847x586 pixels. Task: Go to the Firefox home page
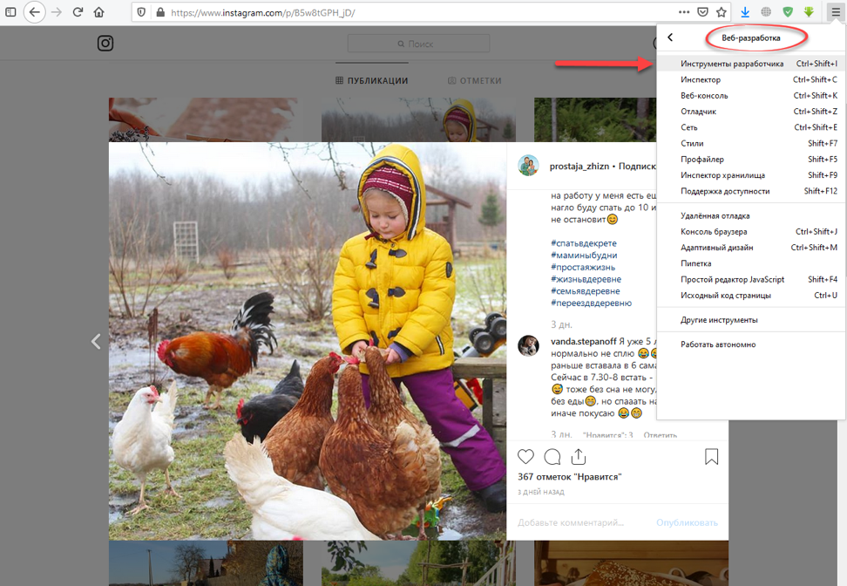[98, 12]
